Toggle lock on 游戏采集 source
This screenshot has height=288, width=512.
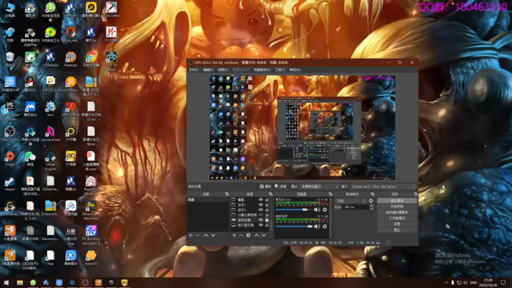click(x=267, y=220)
